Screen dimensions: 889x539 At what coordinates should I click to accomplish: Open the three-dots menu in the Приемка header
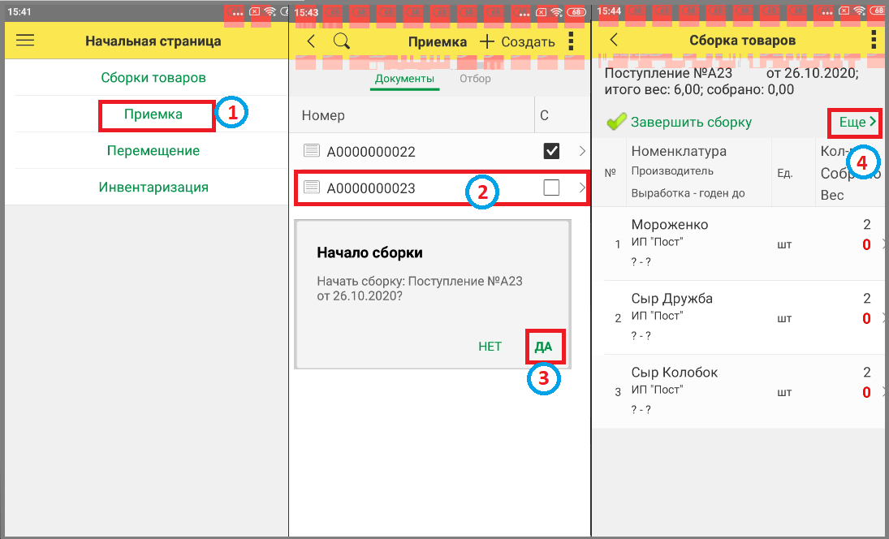(571, 41)
